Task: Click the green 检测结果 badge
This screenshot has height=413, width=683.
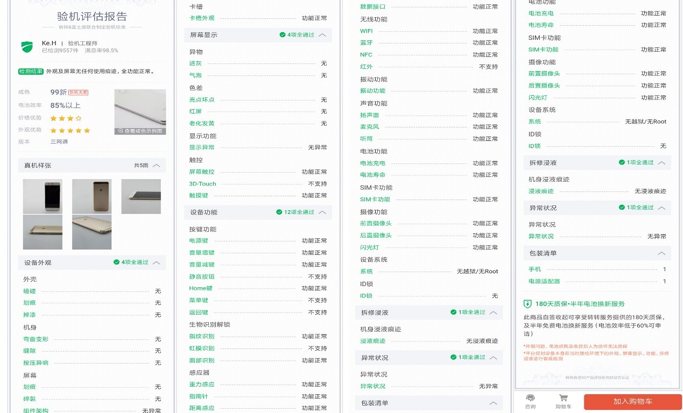Action: point(30,70)
